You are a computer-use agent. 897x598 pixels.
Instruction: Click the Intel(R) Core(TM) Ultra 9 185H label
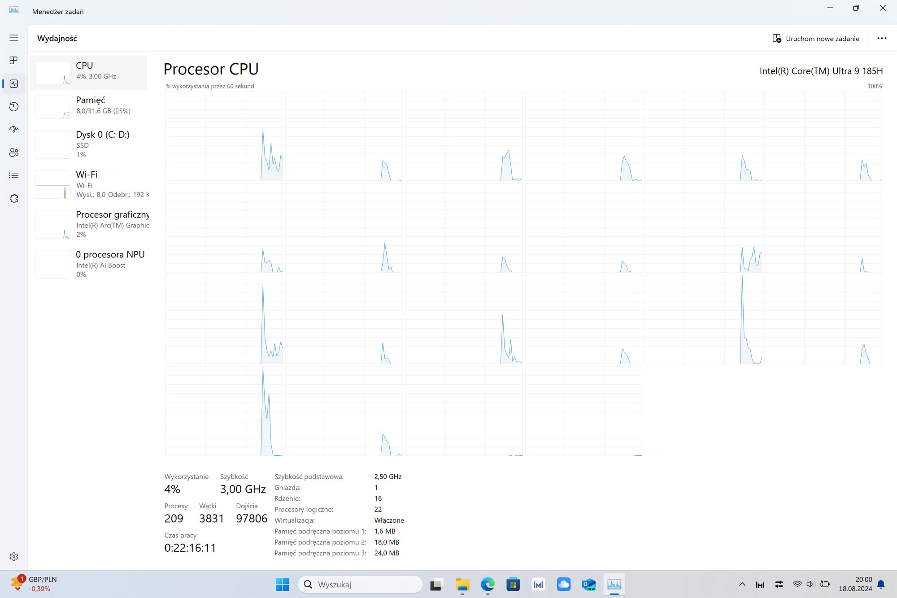coord(821,71)
